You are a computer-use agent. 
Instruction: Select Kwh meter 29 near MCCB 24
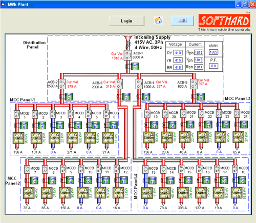244,125
